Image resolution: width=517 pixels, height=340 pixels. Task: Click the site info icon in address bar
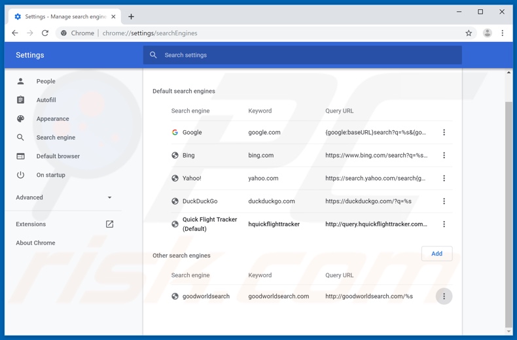coord(64,33)
